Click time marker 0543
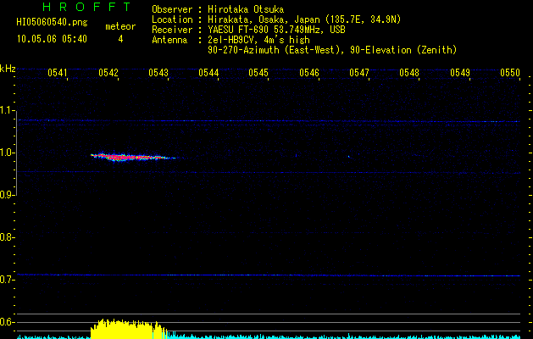Viewport: 533px width, 339px height. (x=158, y=73)
